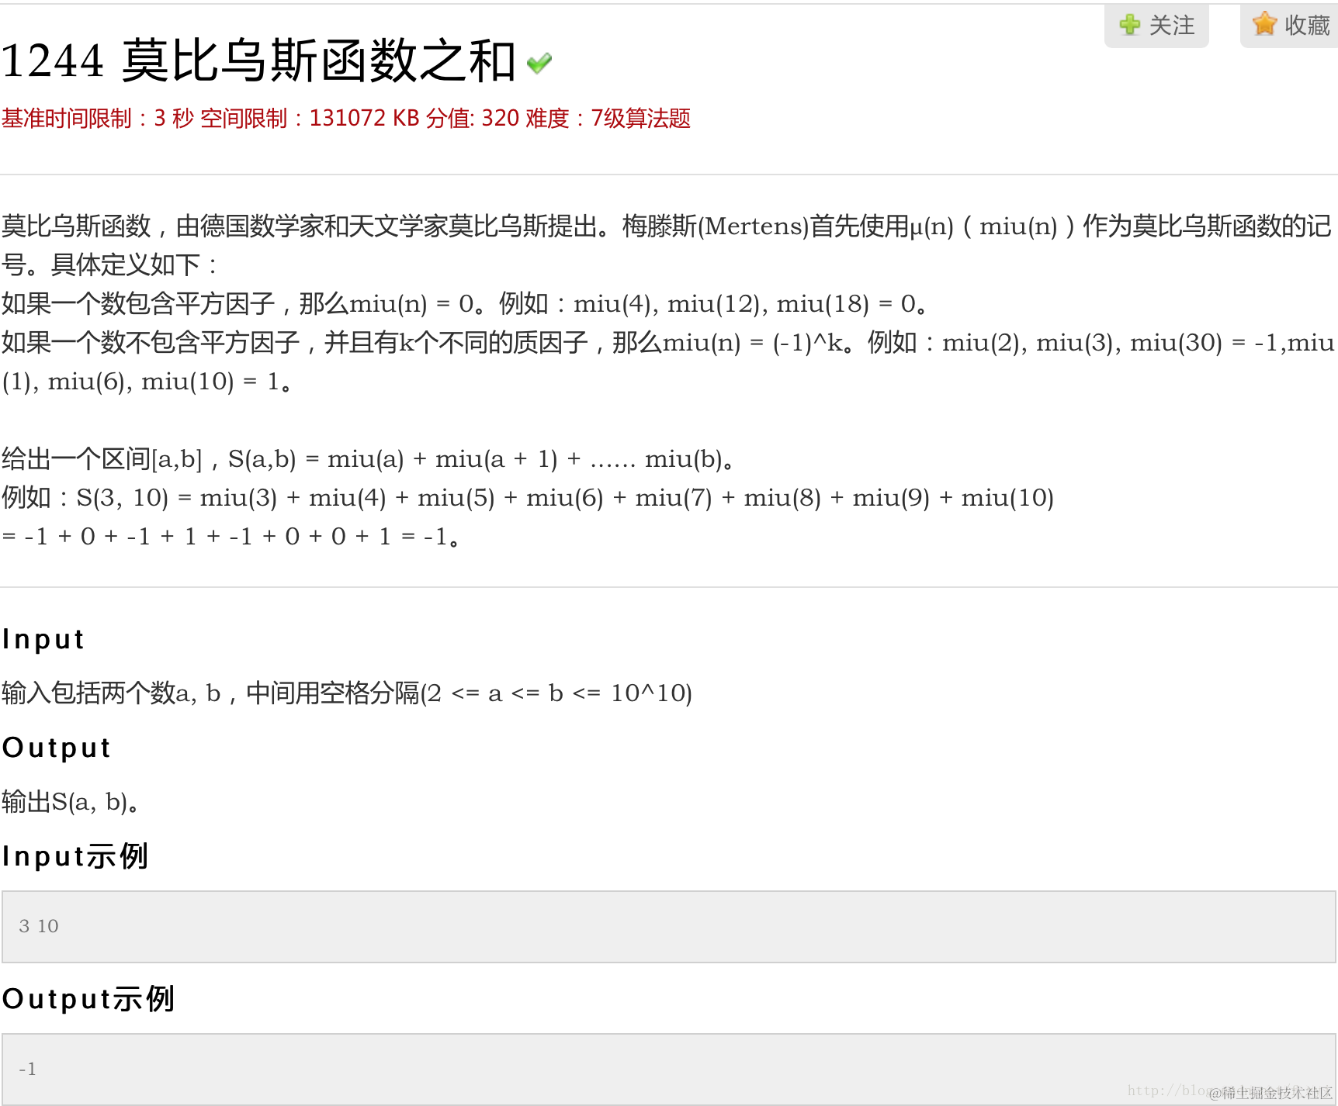
Task: Click the Input示例 heading
Action: point(75,856)
